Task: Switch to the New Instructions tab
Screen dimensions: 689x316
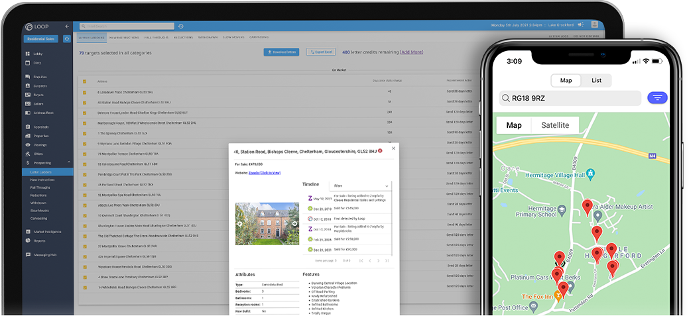Action: [x=123, y=38]
